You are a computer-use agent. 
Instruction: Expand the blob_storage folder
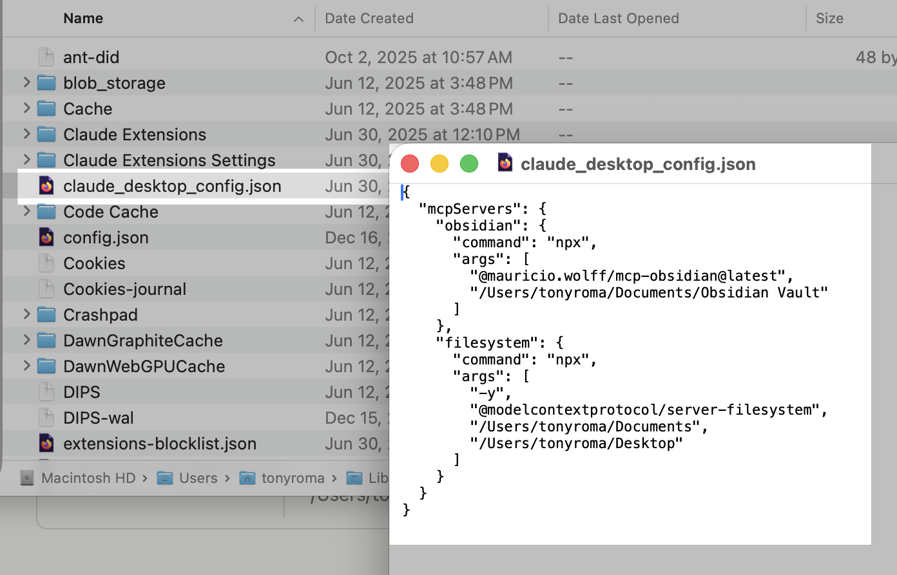26,82
